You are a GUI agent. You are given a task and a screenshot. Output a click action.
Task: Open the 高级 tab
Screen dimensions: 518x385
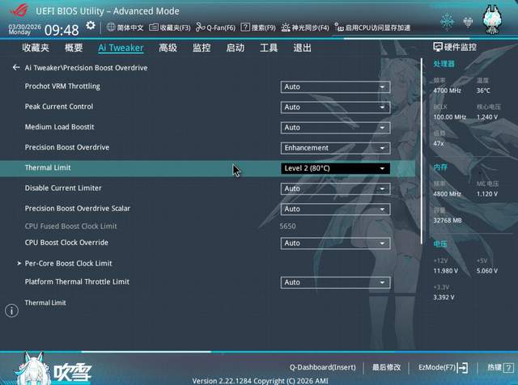[168, 48]
